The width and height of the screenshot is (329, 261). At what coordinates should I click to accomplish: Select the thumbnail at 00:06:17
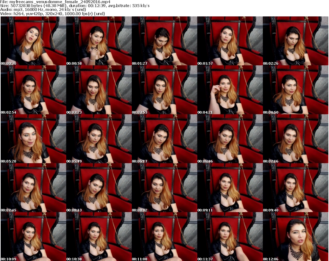(164, 139)
